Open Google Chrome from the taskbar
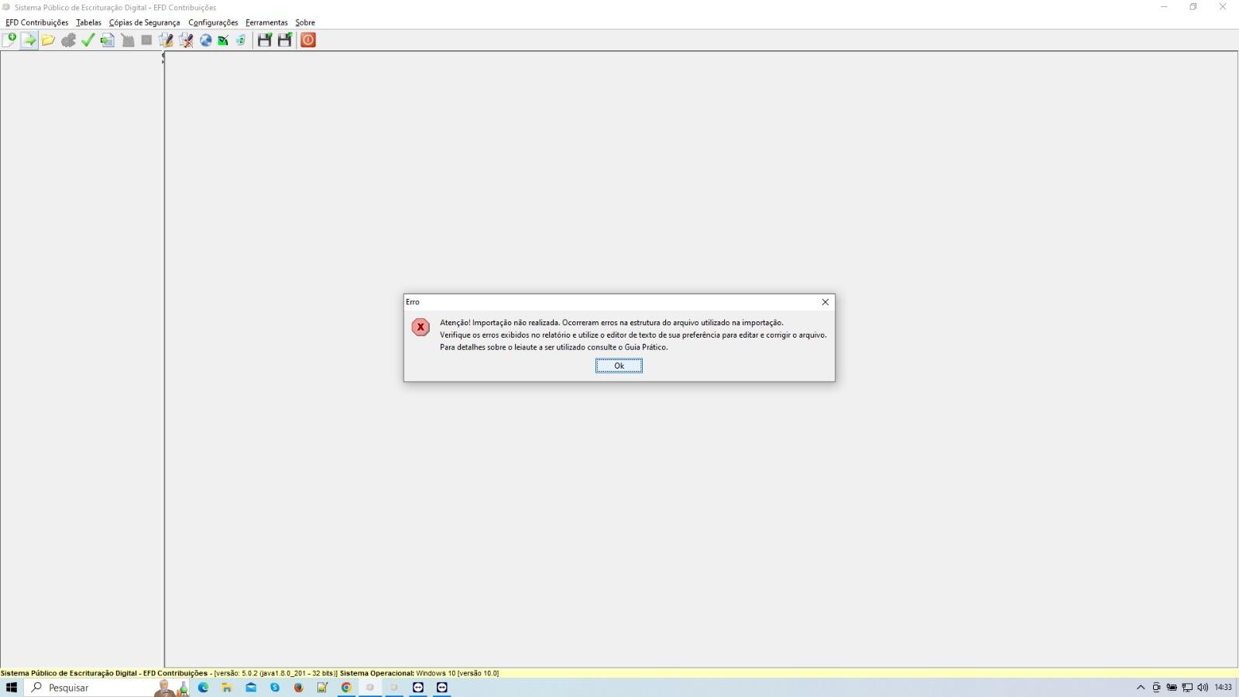1239x697 pixels. pyautogui.click(x=346, y=688)
